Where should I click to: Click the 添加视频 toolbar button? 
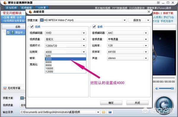tap(11, 8)
